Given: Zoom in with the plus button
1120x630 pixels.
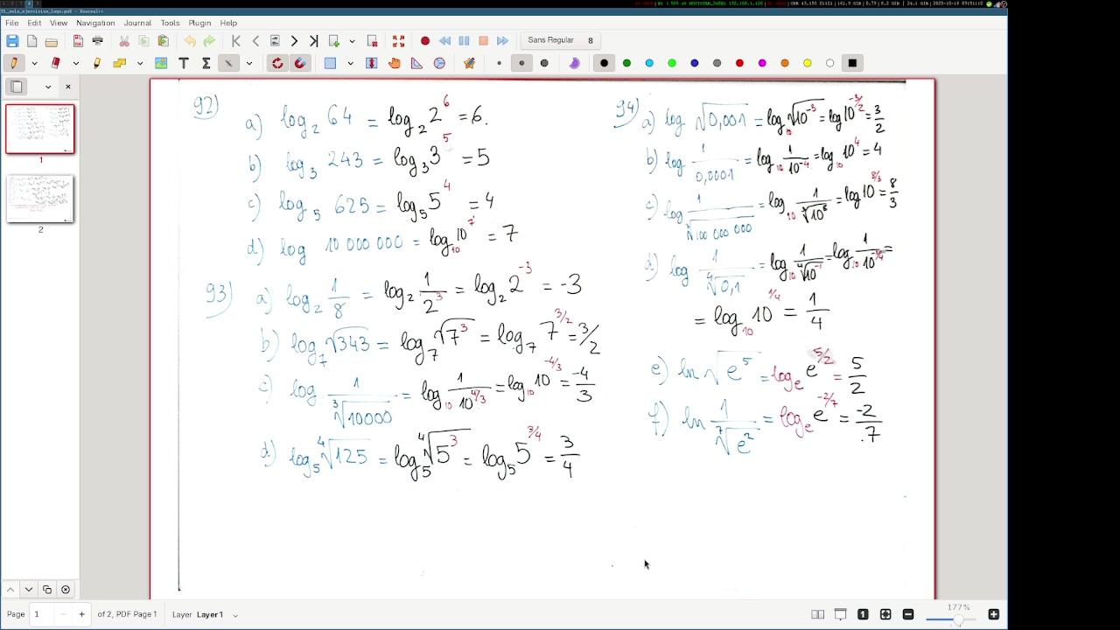Looking at the screenshot, I should click(x=994, y=614).
